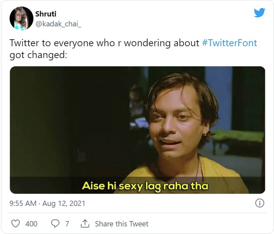The image size is (274, 234).
Task: Click the 9:55 AM timestamp
Action: (x=23, y=203)
